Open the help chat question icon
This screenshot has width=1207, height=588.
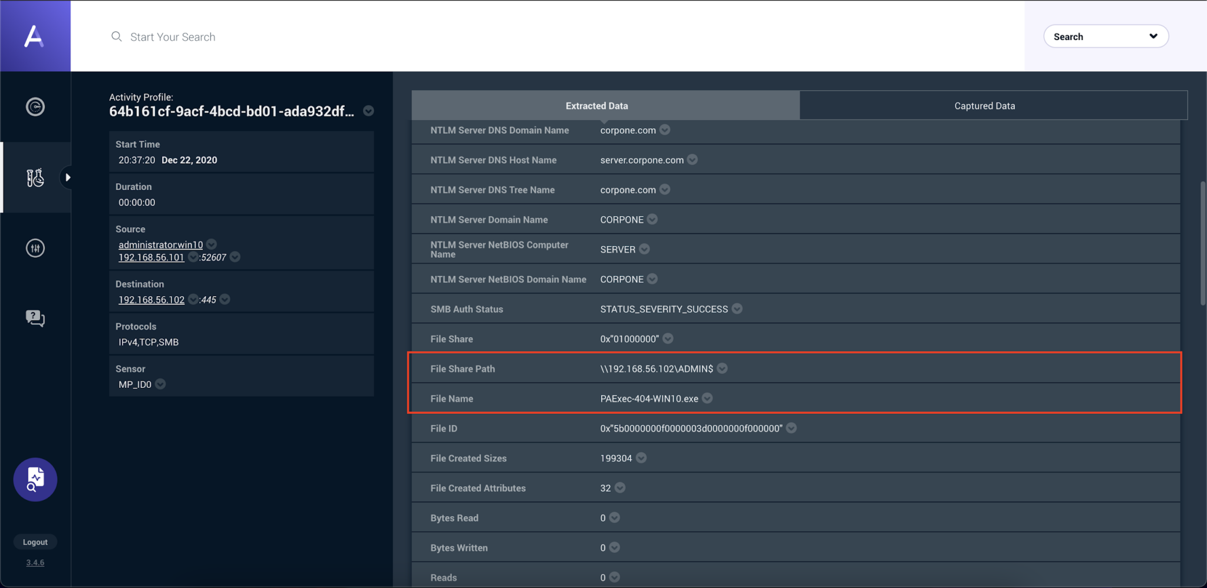coord(35,318)
